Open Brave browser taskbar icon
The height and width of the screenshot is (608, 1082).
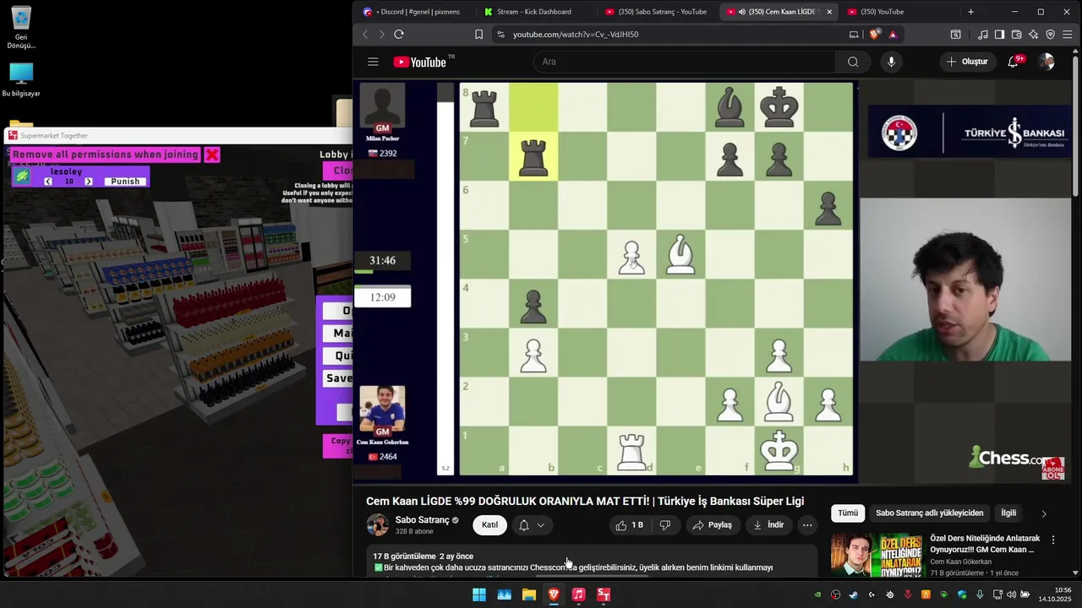(x=554, y=595)
